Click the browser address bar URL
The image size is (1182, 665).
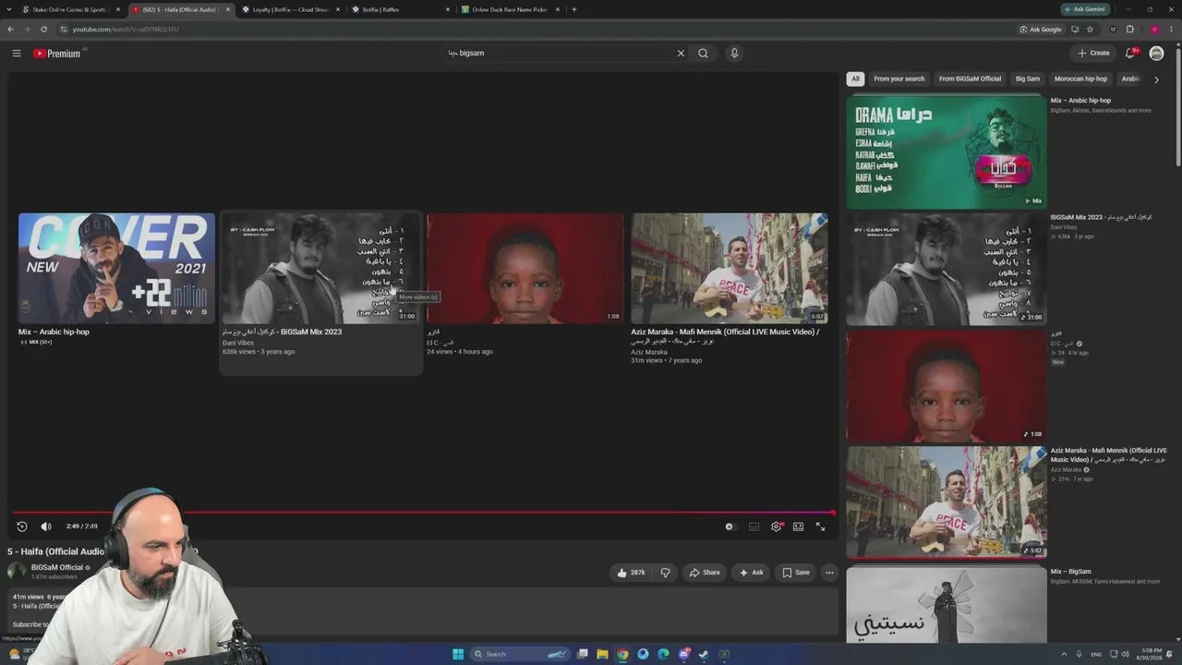coord(126,30)
